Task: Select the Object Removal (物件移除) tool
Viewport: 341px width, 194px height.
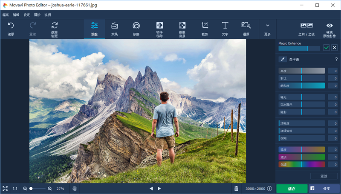Action: [x=159, y=29]
